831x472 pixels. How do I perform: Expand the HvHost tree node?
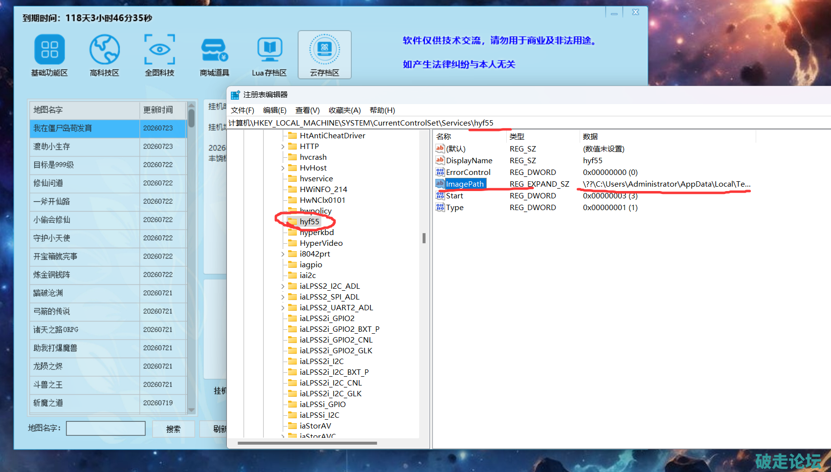coord(283,168)
